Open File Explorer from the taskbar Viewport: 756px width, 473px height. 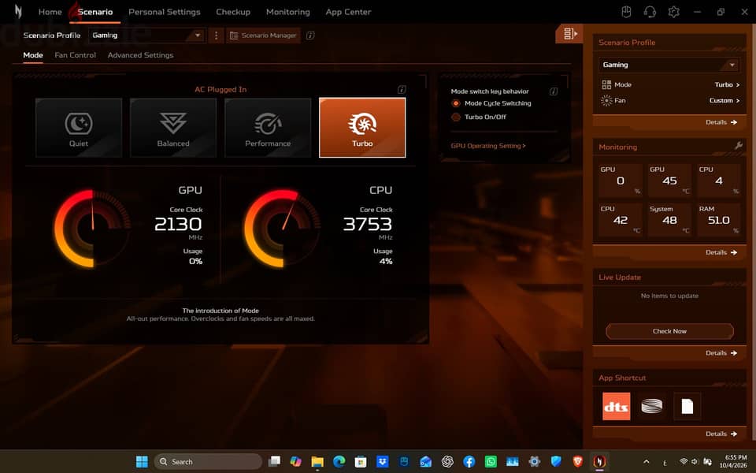(x=317, y=461)
